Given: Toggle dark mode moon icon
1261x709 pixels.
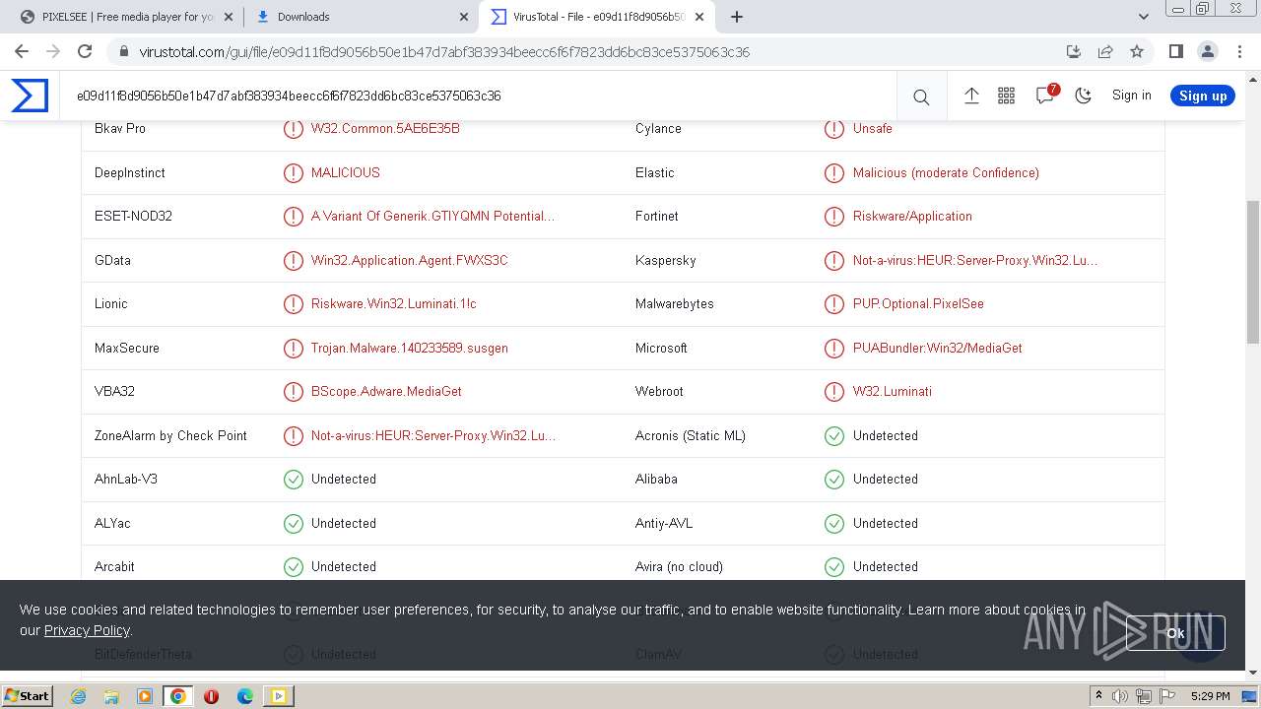Looking at the screenshot, I should tap(1083, 96).
